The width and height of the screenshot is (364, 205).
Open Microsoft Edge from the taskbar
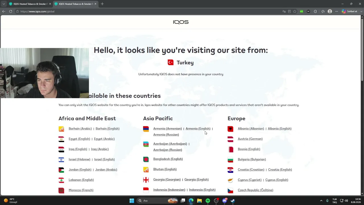191,201
